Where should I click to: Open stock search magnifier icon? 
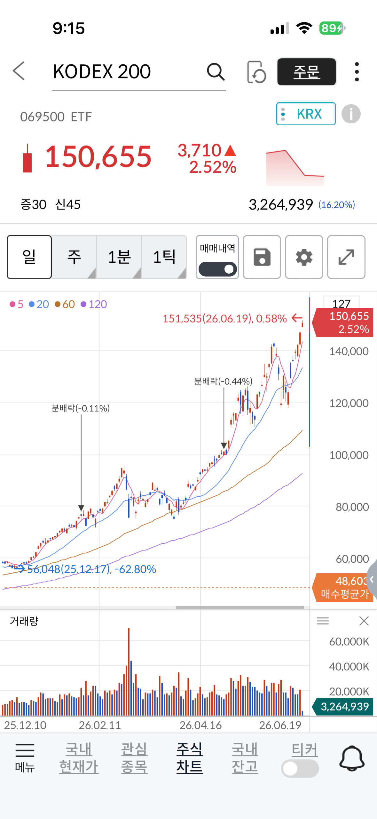[216, 71]
